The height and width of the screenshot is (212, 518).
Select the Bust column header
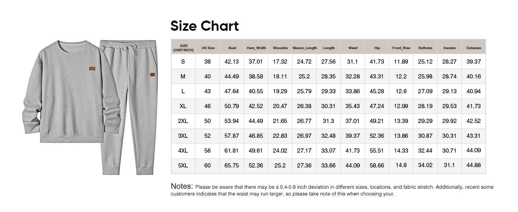(x=232, y=48)
